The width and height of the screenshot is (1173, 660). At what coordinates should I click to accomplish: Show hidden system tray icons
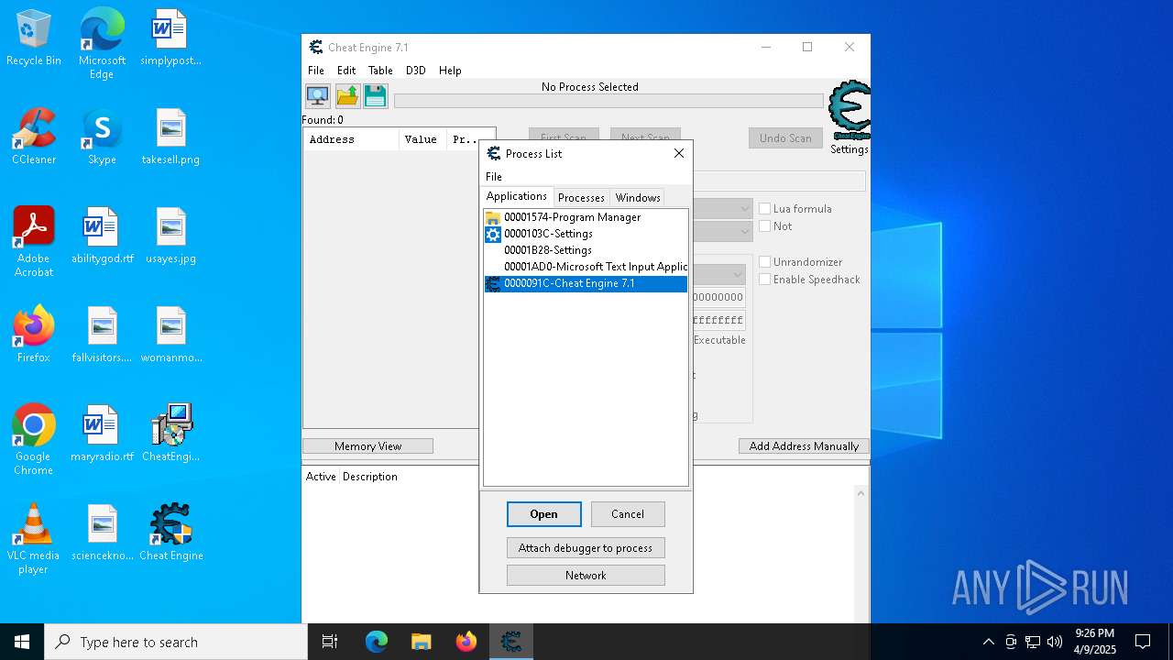click(988, 642)
